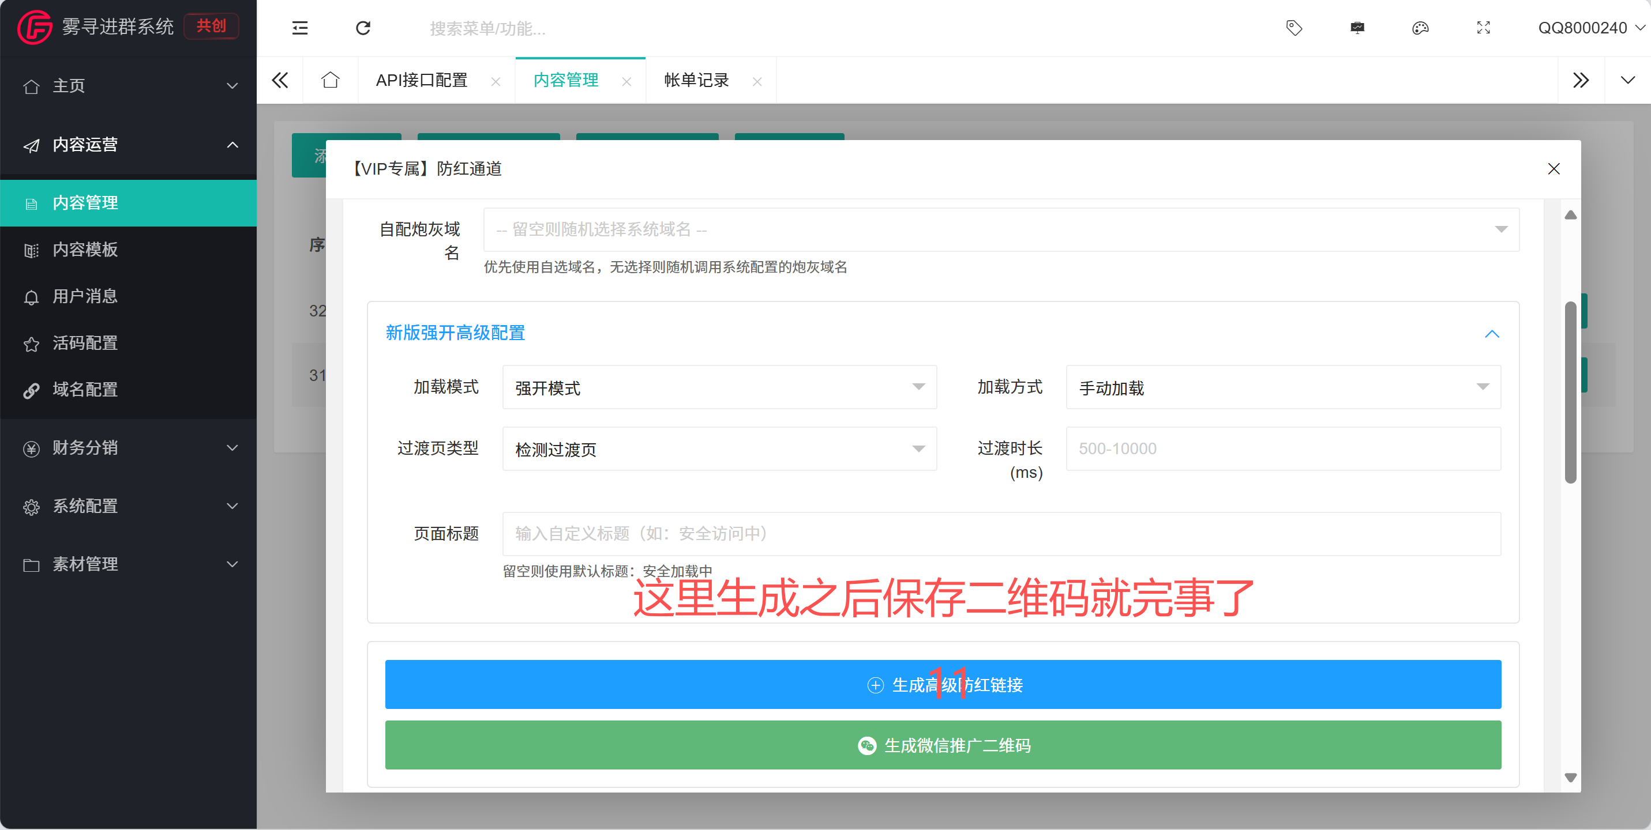Open 内容模板 in sidebar
The image size is (1651, 830).
point(128,250)
